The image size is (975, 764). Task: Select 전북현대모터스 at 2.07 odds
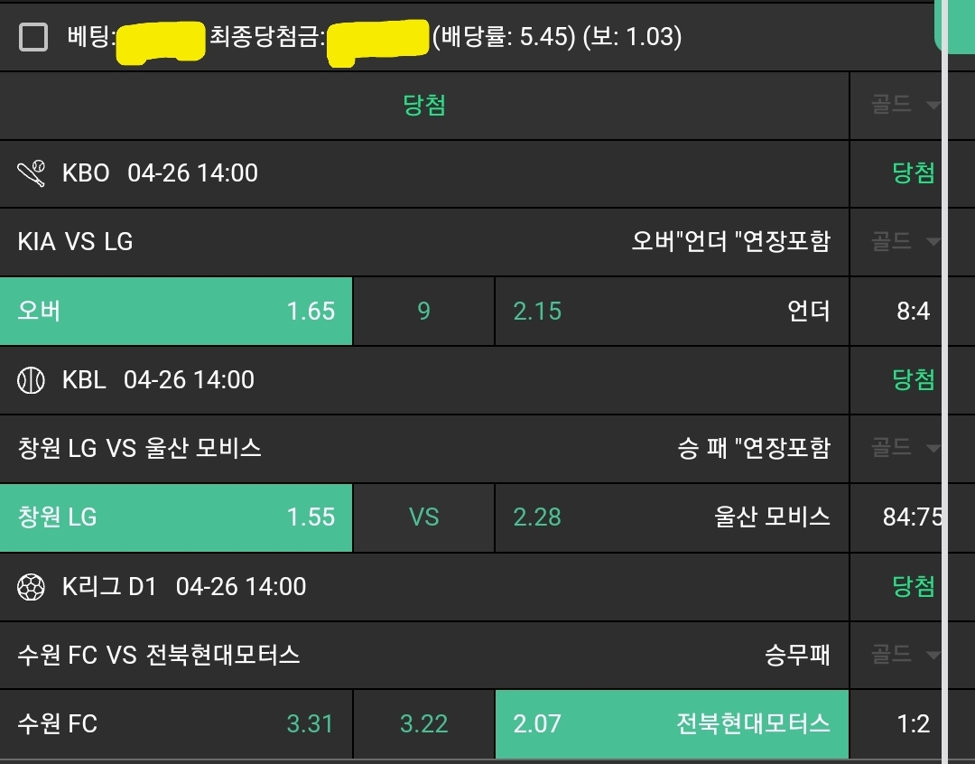click(672, 724)
